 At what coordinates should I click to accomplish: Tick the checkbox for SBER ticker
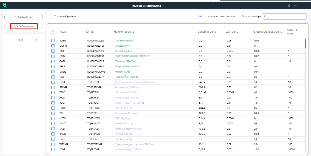click(x=53, y=67)
